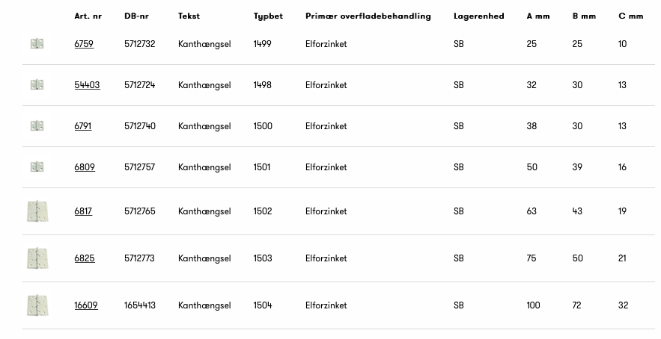Open article number 54403 link
661x339 pixels.
pos(87,85)
